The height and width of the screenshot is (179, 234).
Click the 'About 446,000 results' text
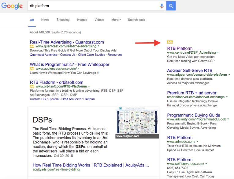tap(55, 32)
